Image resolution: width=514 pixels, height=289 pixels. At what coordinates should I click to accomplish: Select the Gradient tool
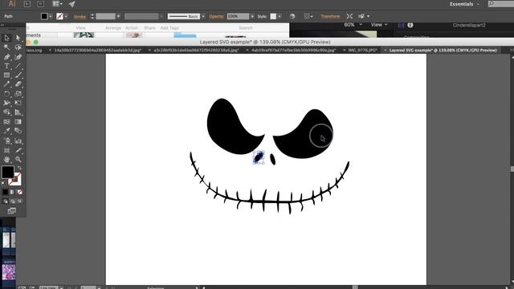point(18,122)
